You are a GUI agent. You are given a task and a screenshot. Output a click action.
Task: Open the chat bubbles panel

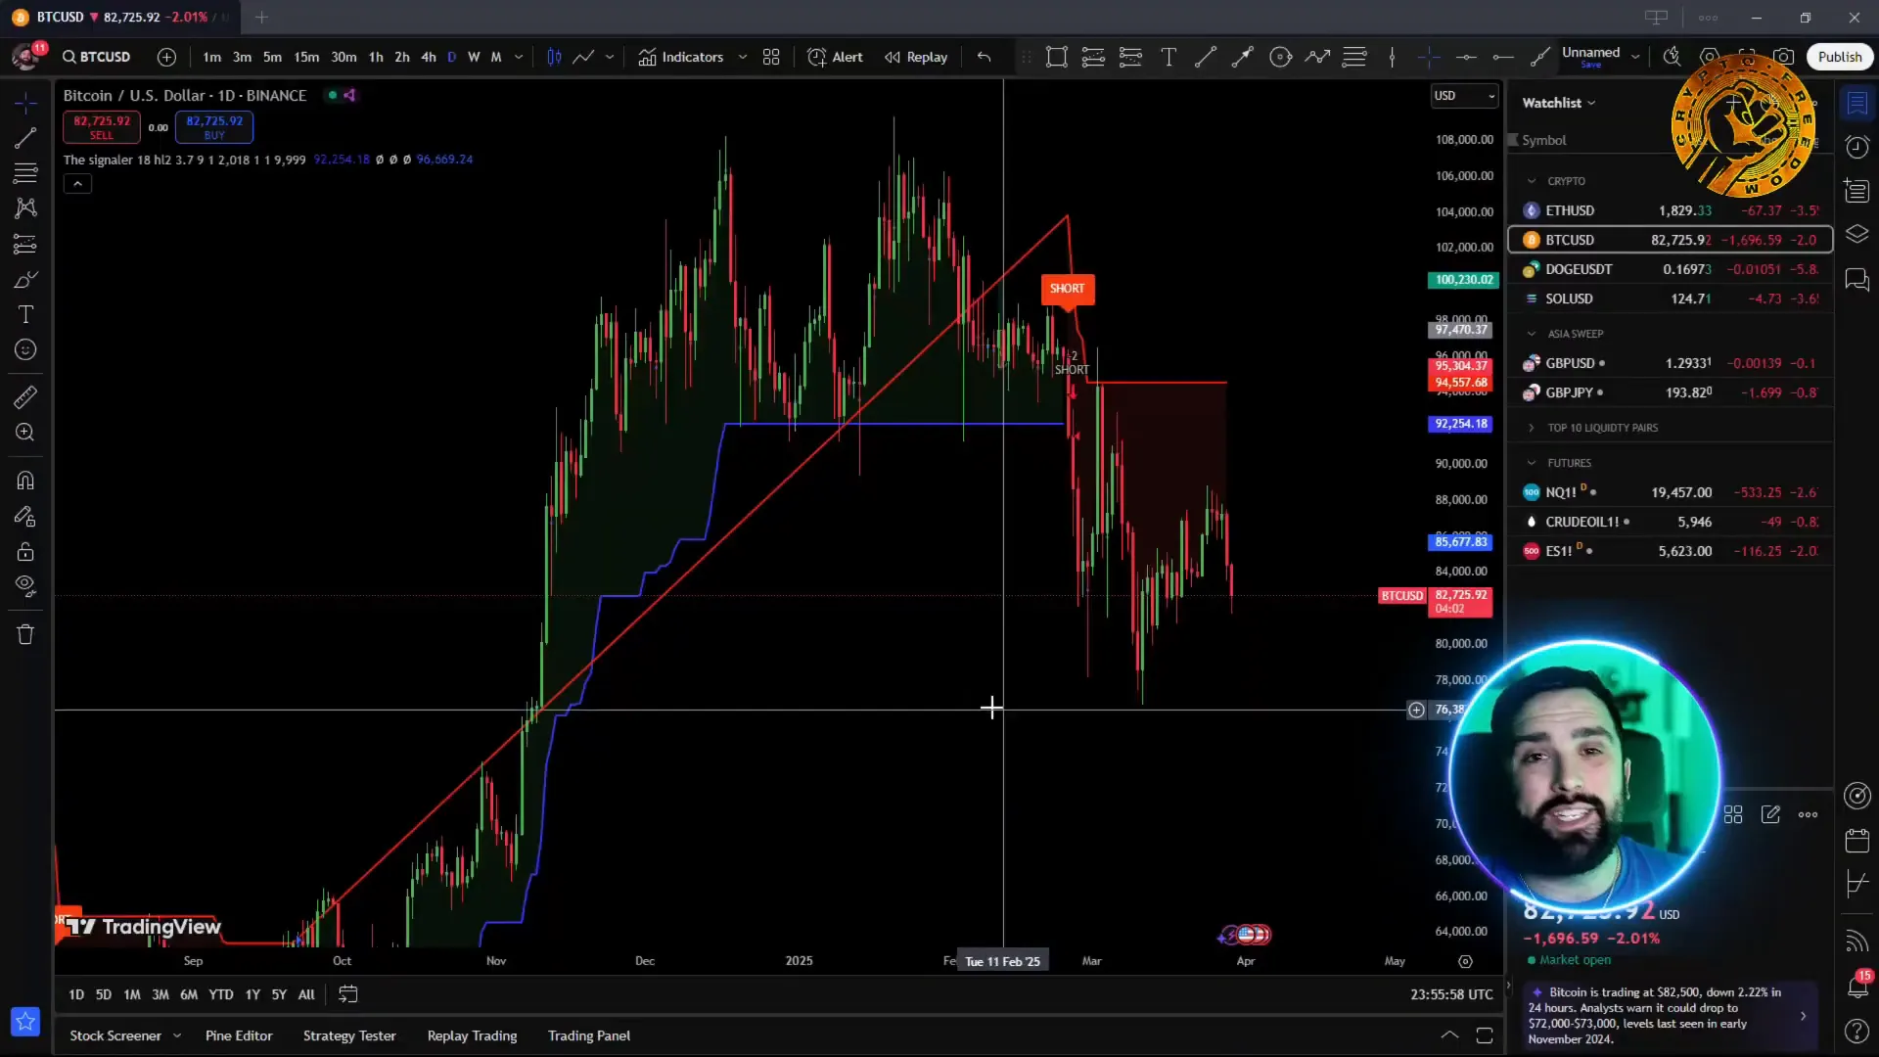(x=1856, y=281)
